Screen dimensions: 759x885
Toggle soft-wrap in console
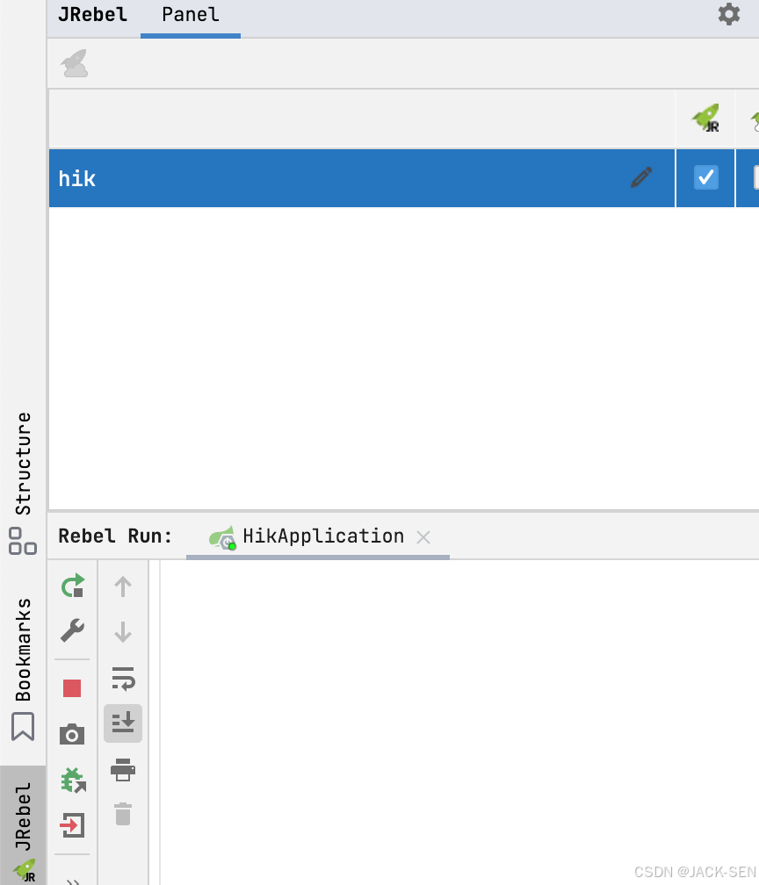pyautogui.click(x=123, y=679)
